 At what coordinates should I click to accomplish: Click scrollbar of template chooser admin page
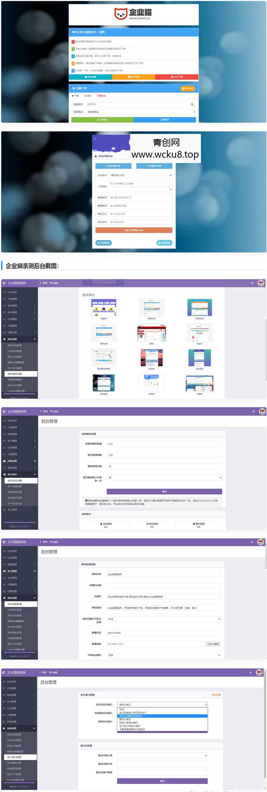(x=266, y=349)
